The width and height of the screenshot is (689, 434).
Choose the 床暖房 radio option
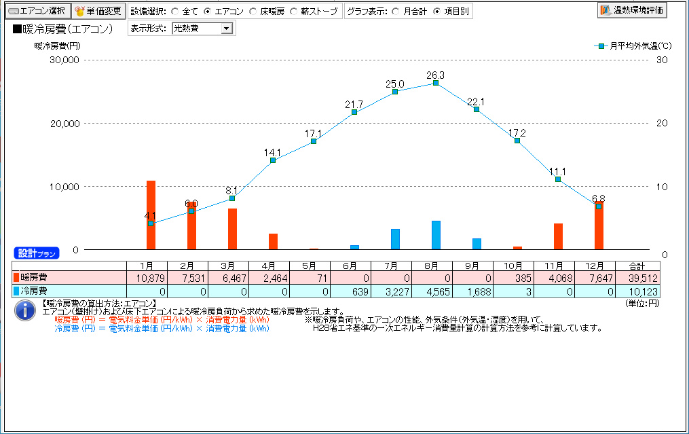tap(253, 12)
